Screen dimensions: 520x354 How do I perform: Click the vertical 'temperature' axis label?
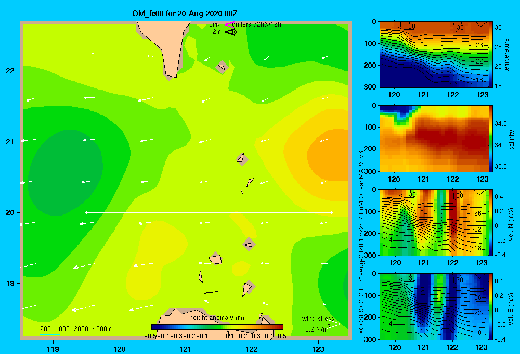(x=506, y=55)
